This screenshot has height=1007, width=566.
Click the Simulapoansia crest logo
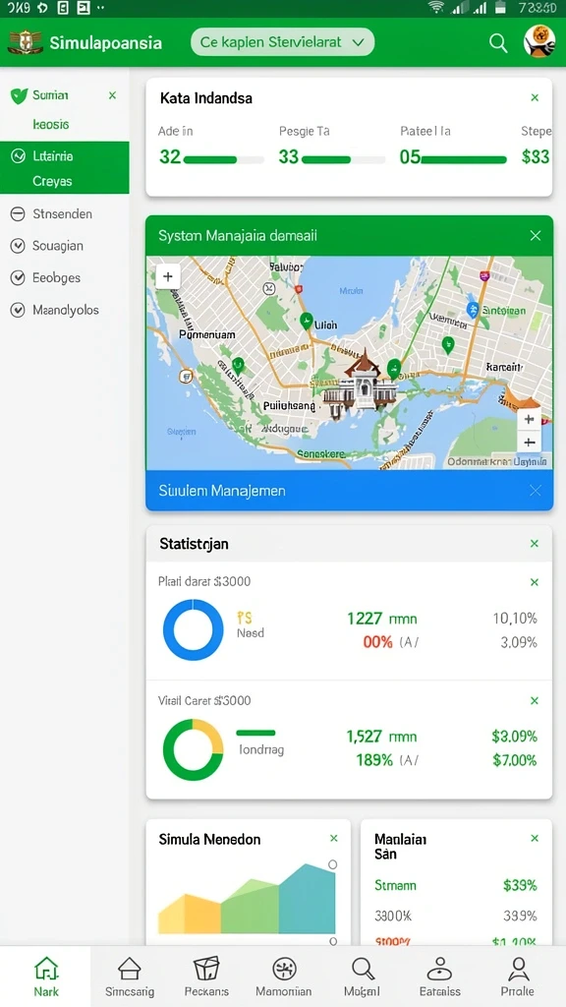25,43
